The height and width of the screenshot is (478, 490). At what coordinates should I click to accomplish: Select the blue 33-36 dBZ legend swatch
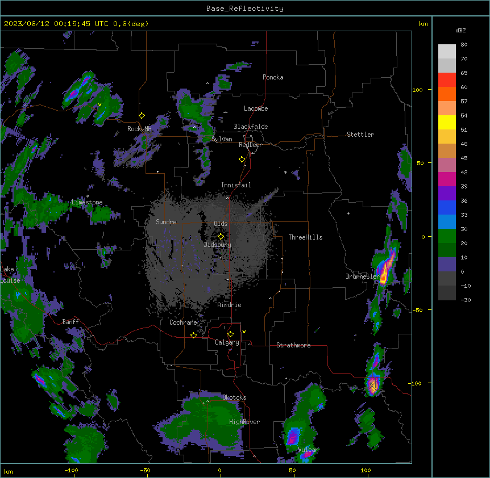pyautogui.click(x=447, y=207)
